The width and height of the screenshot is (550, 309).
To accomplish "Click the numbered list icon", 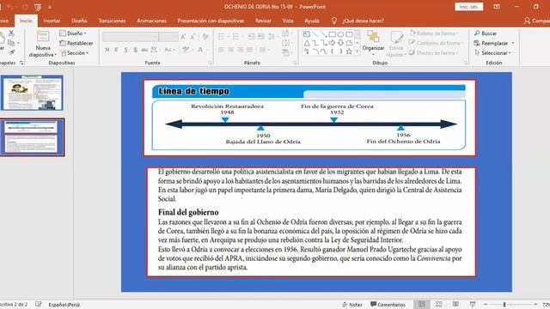I will coord(237,36).
